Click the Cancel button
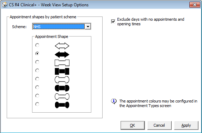This screenshot has width=202, height=133. [x=159, y=125]
